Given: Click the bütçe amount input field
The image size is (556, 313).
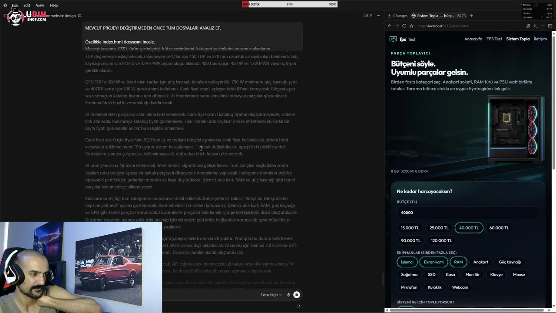Looking at the screenshot, I should click(467, 213).
